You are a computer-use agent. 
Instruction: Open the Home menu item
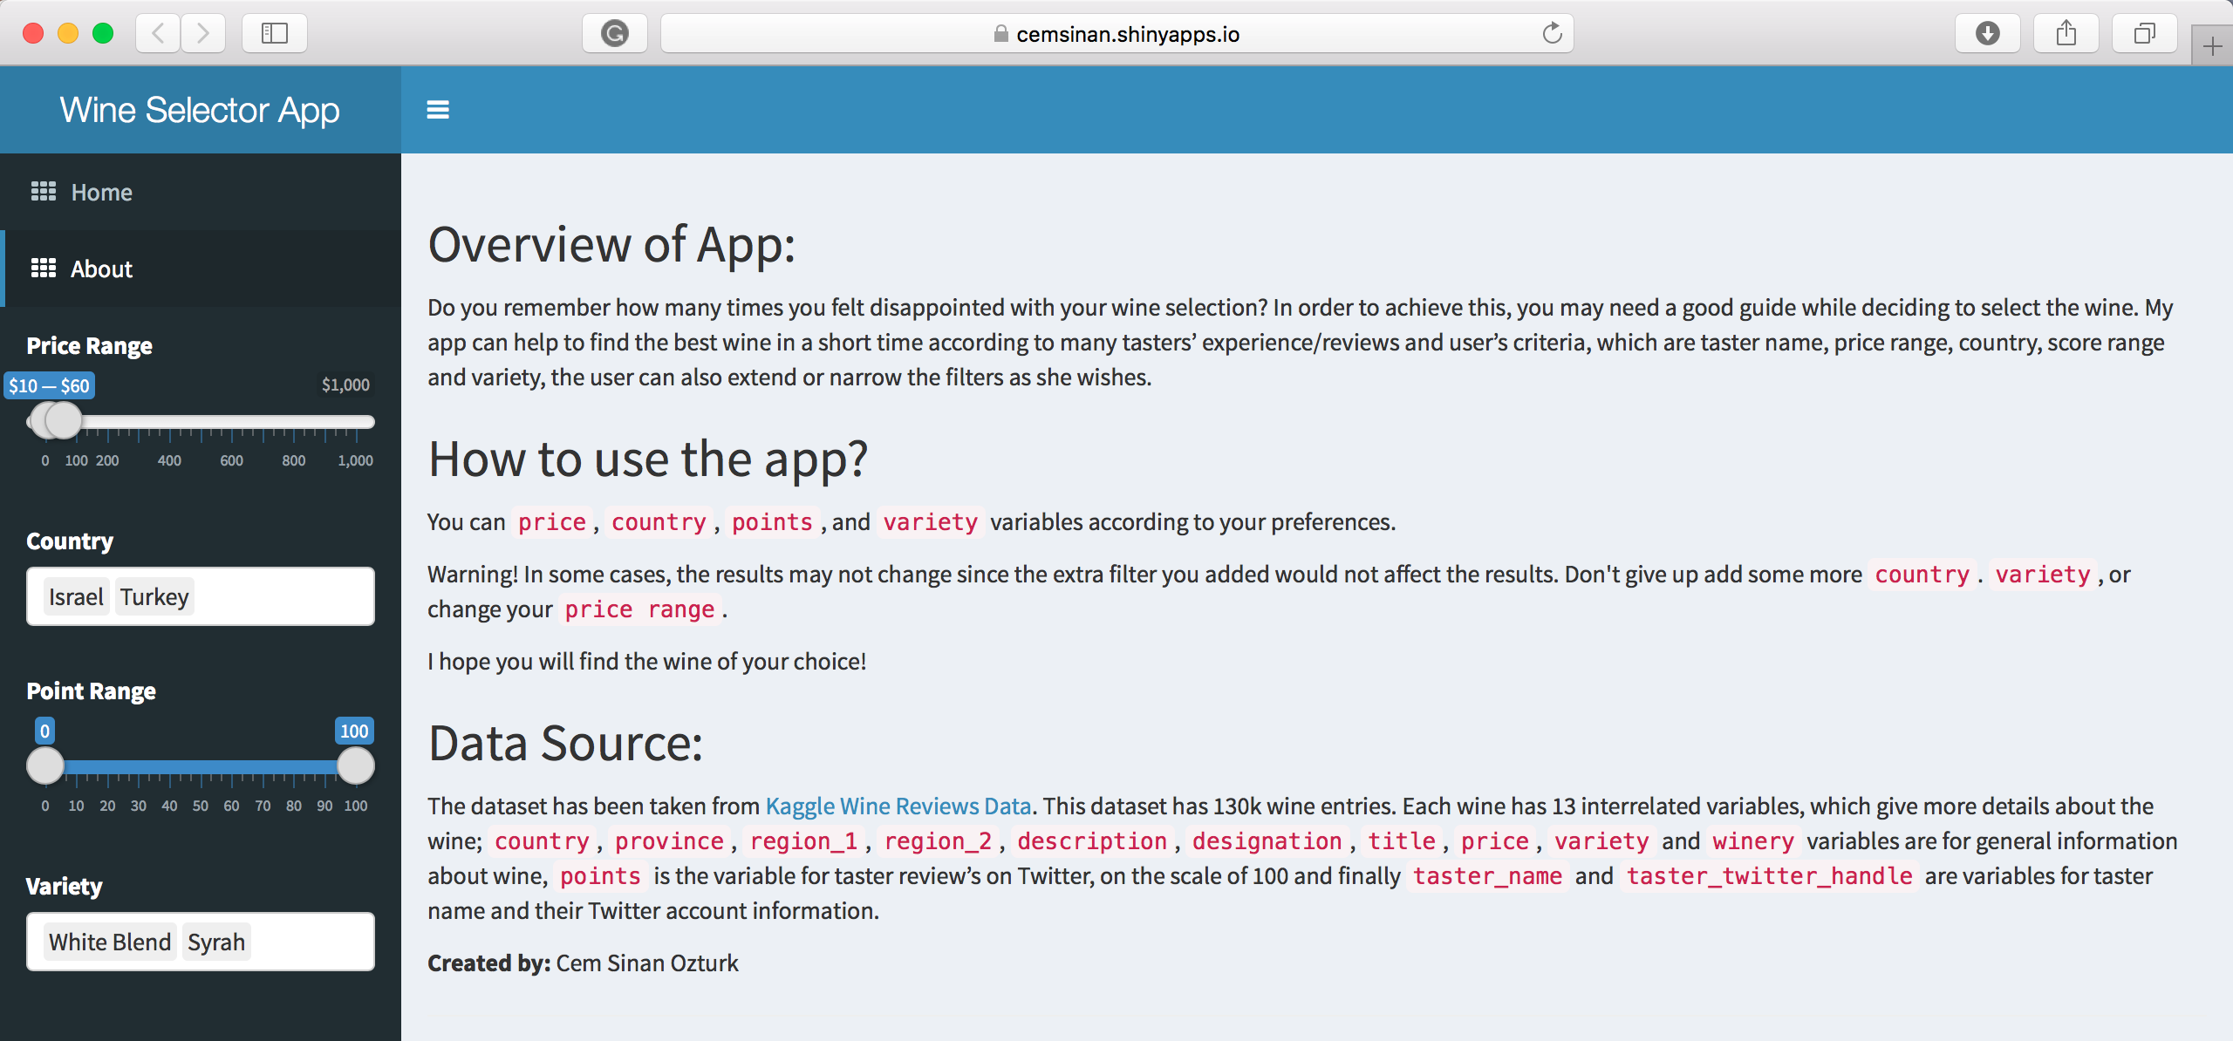[201, 192]
